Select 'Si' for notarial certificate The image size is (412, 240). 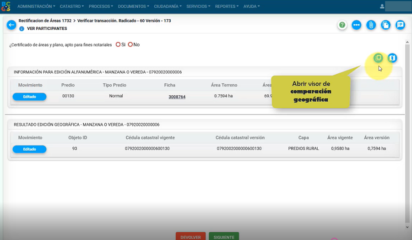[x=118, y=44]
